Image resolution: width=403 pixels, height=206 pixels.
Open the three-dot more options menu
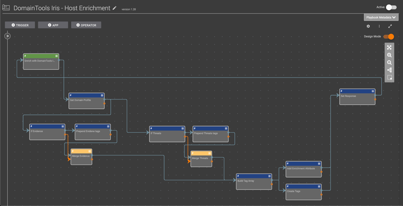tap(379, 26)
